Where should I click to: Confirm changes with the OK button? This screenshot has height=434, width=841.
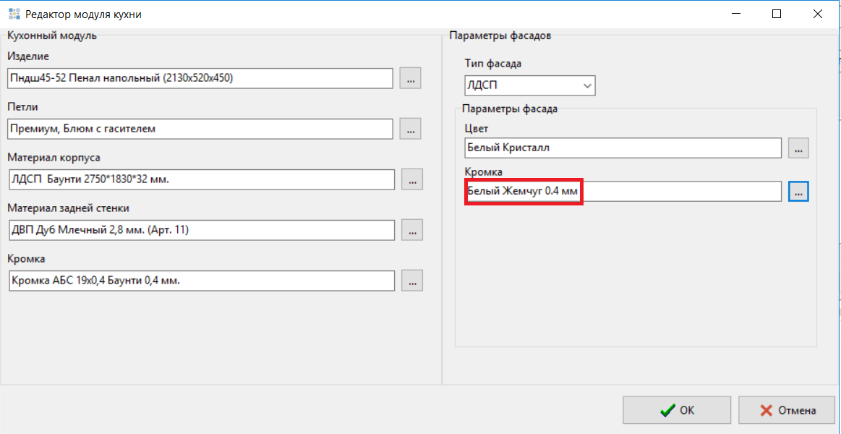coord(677,410)
